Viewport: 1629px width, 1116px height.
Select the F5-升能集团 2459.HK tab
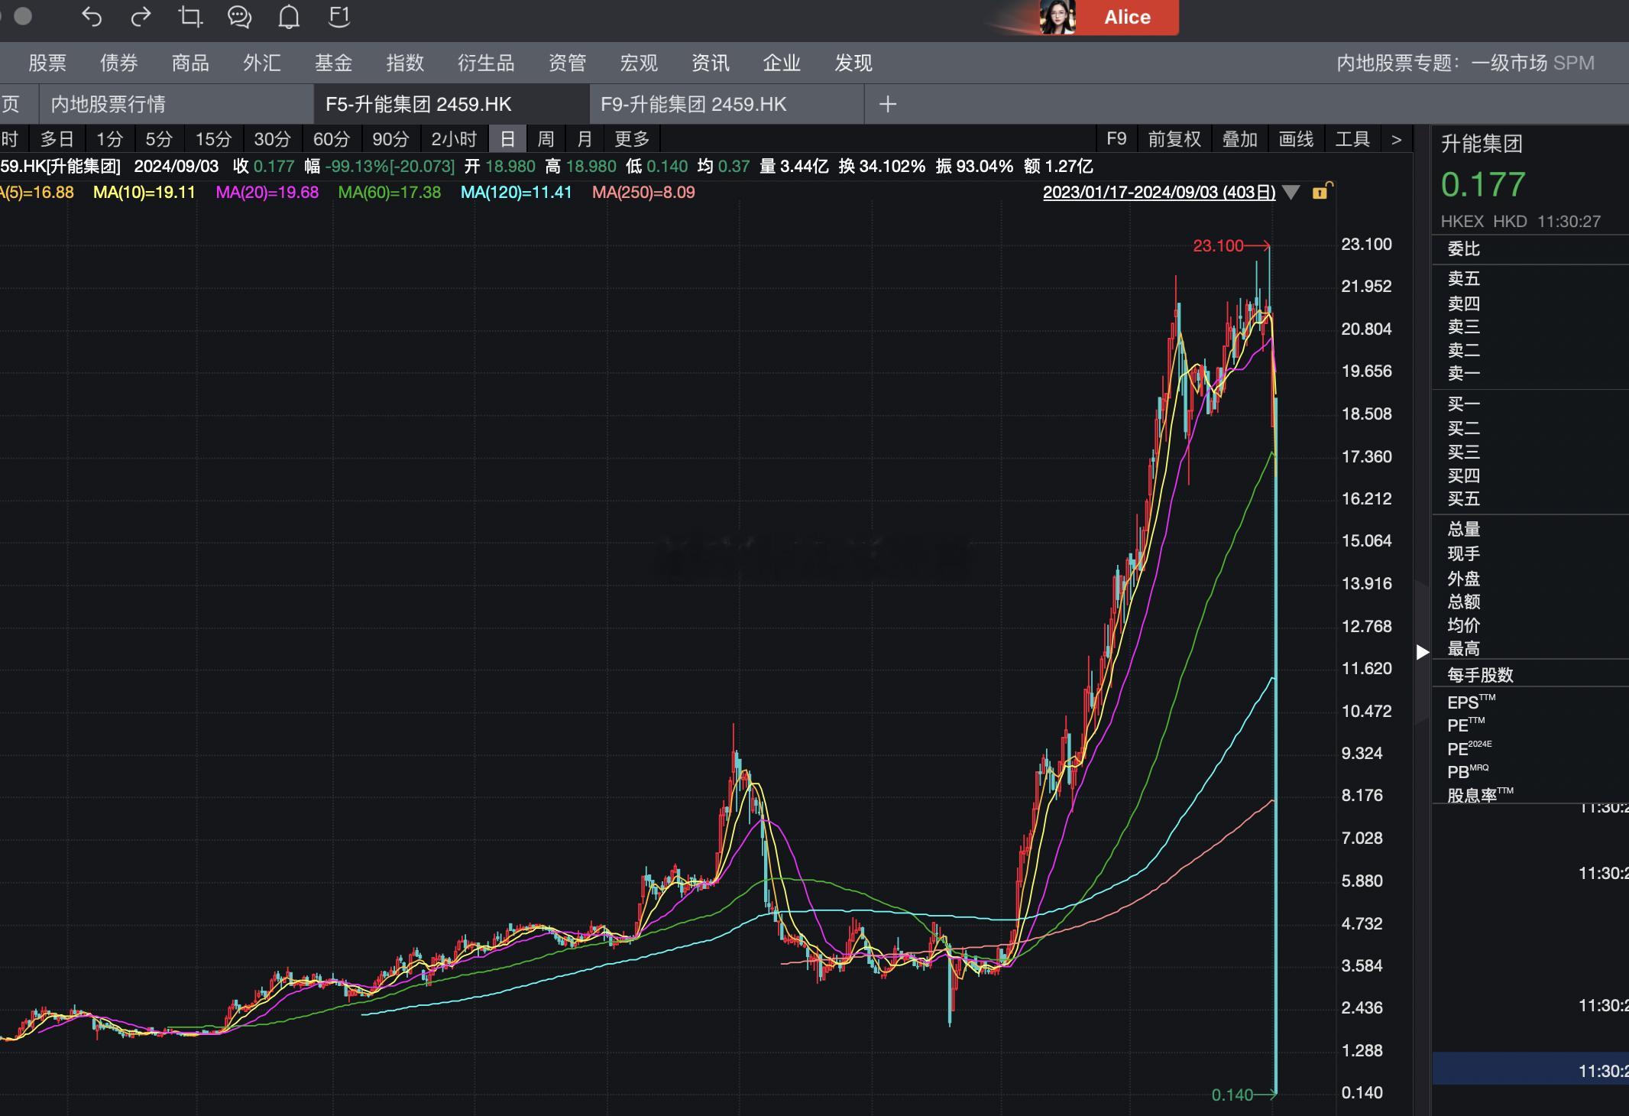click(x=452, y=104)
